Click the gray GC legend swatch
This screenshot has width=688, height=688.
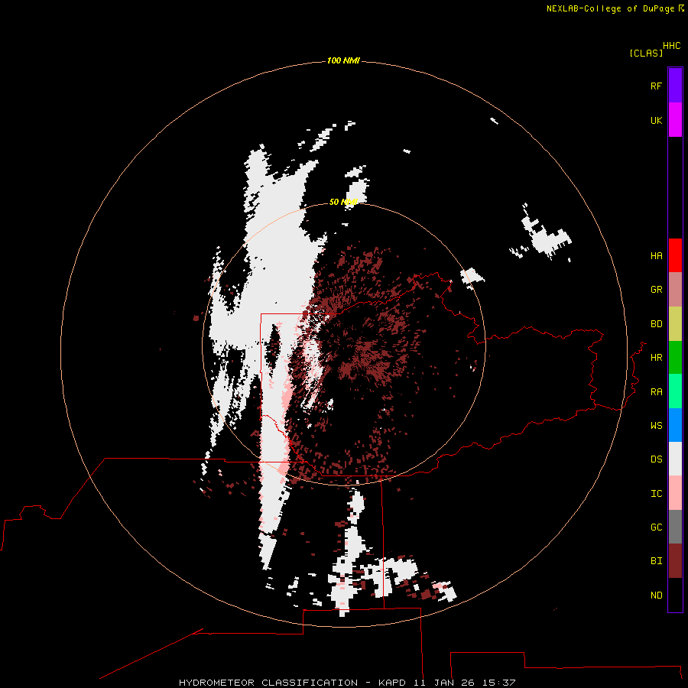(675, 527)
